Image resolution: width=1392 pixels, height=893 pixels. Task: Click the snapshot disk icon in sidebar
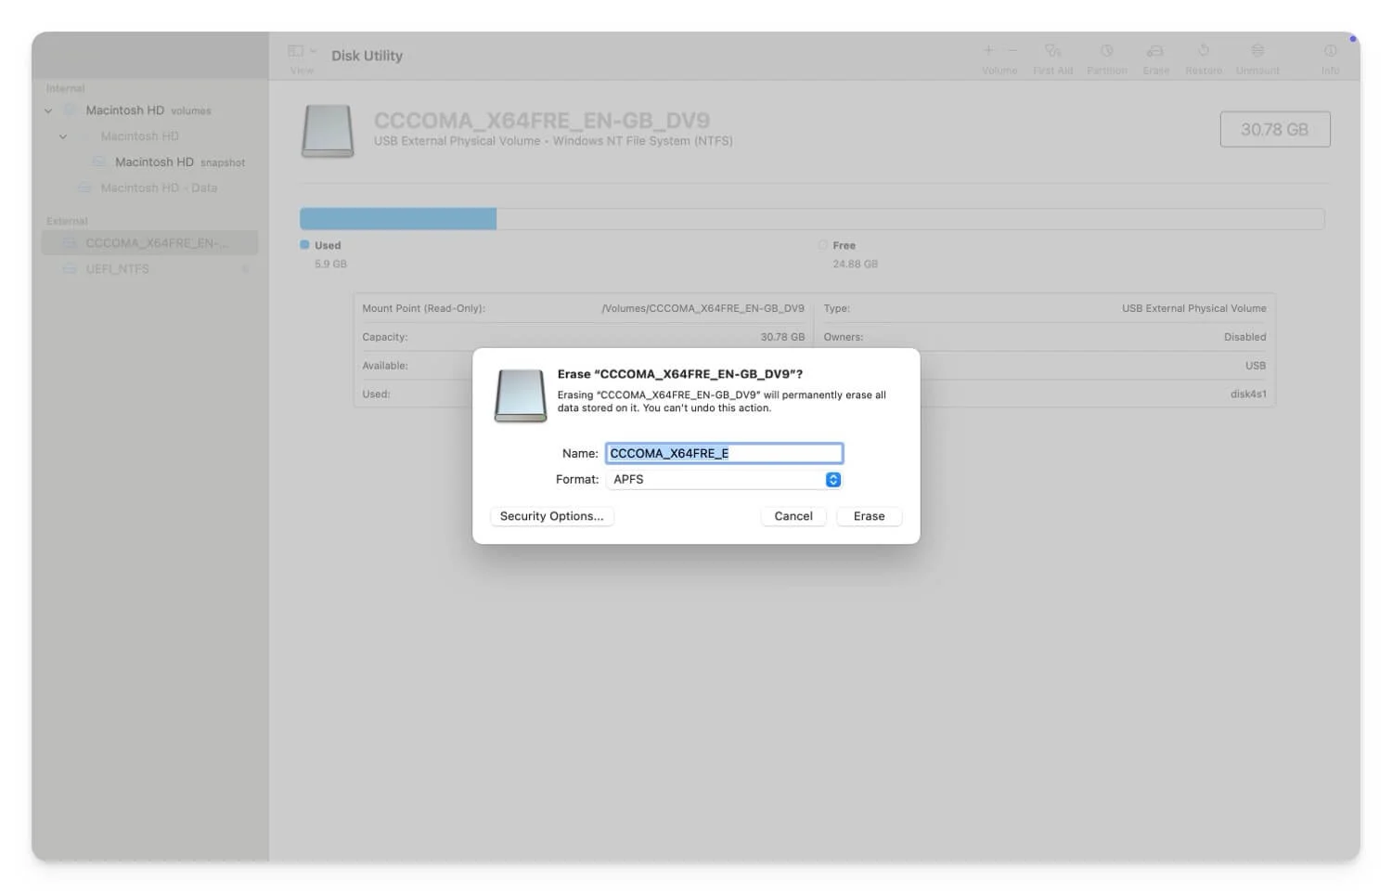99,162
